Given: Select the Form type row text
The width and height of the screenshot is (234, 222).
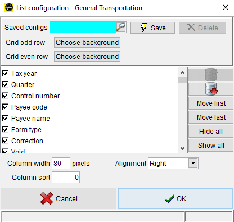Looking at the screenshot, I should click(x=26, y=130).
